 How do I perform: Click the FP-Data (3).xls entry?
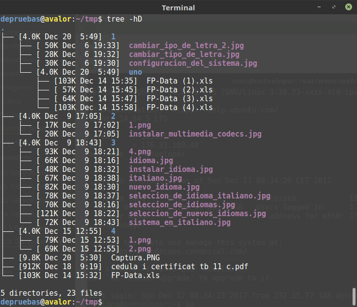click(x=179, y=99)
